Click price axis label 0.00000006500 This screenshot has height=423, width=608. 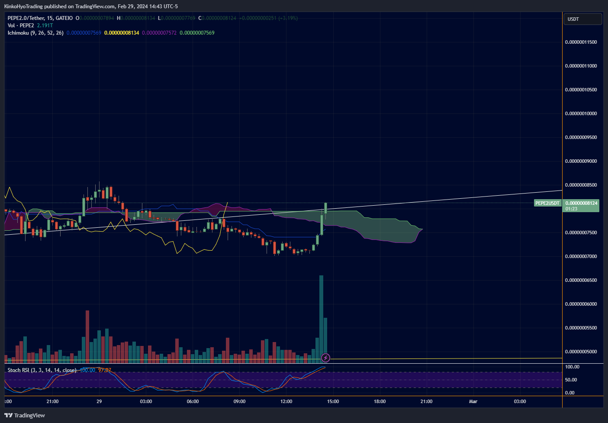pyautogui.click(x=581, y=280)
